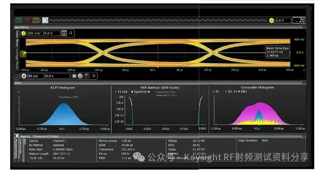Click the 80 ps/ timebase scale field
The width and height of the screenshot is (319, 170).
(x=35, y=76)
